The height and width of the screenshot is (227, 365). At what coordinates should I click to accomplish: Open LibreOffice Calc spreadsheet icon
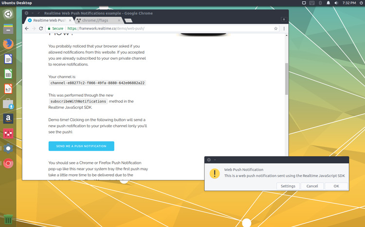point(8,74)
